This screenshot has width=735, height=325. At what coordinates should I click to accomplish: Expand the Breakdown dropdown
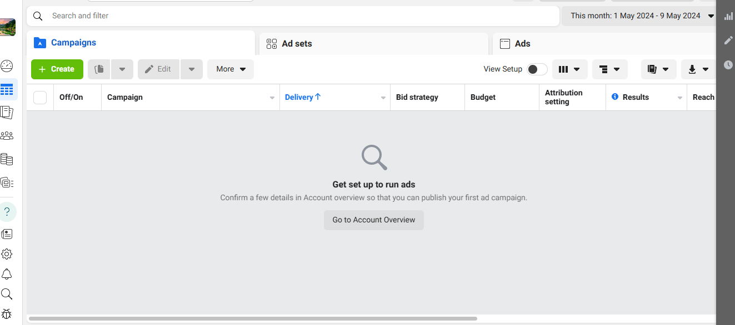click(x=609, y=69)
